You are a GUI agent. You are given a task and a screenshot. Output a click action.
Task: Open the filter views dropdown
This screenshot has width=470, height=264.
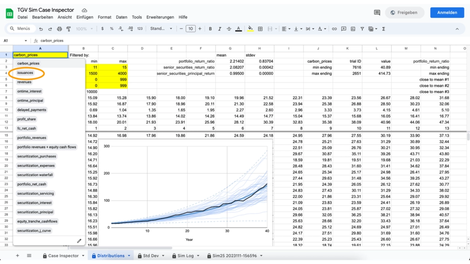click(x=373, y=29)
